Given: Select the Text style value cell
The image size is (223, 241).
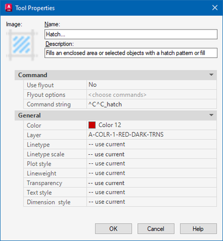Looking at the screenshot, I should [x=152, y=192].
